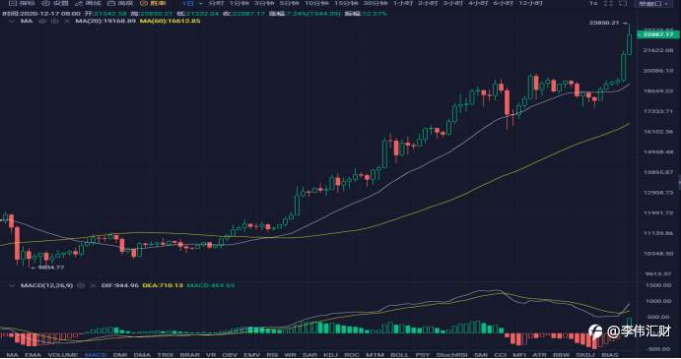Viewport: 681px width, 359px height.
Task: Click the MA(20):19168.89 value label
Action: click(x=105, y=21)
